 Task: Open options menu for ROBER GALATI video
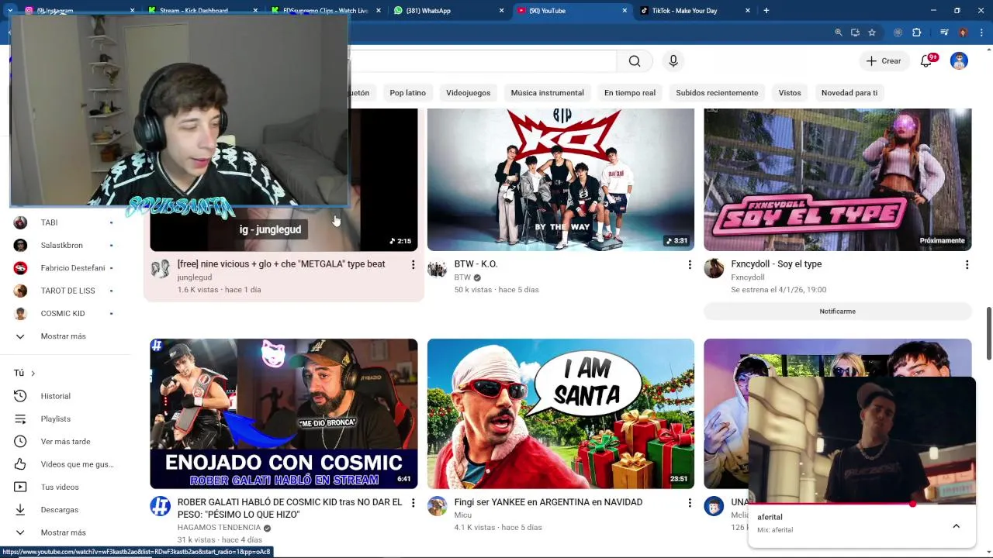(413, 503)
